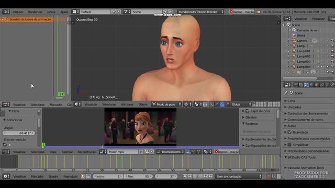The width and height of the screenshot is (335, 188).
Task: Select the World properties tab icon
Action: [x=311, y=85]
